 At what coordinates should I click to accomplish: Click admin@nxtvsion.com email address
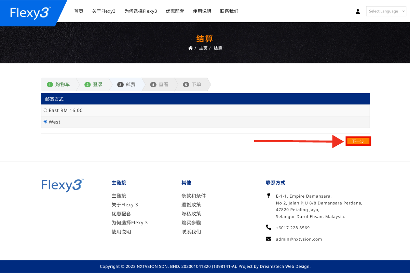point(299,239)
